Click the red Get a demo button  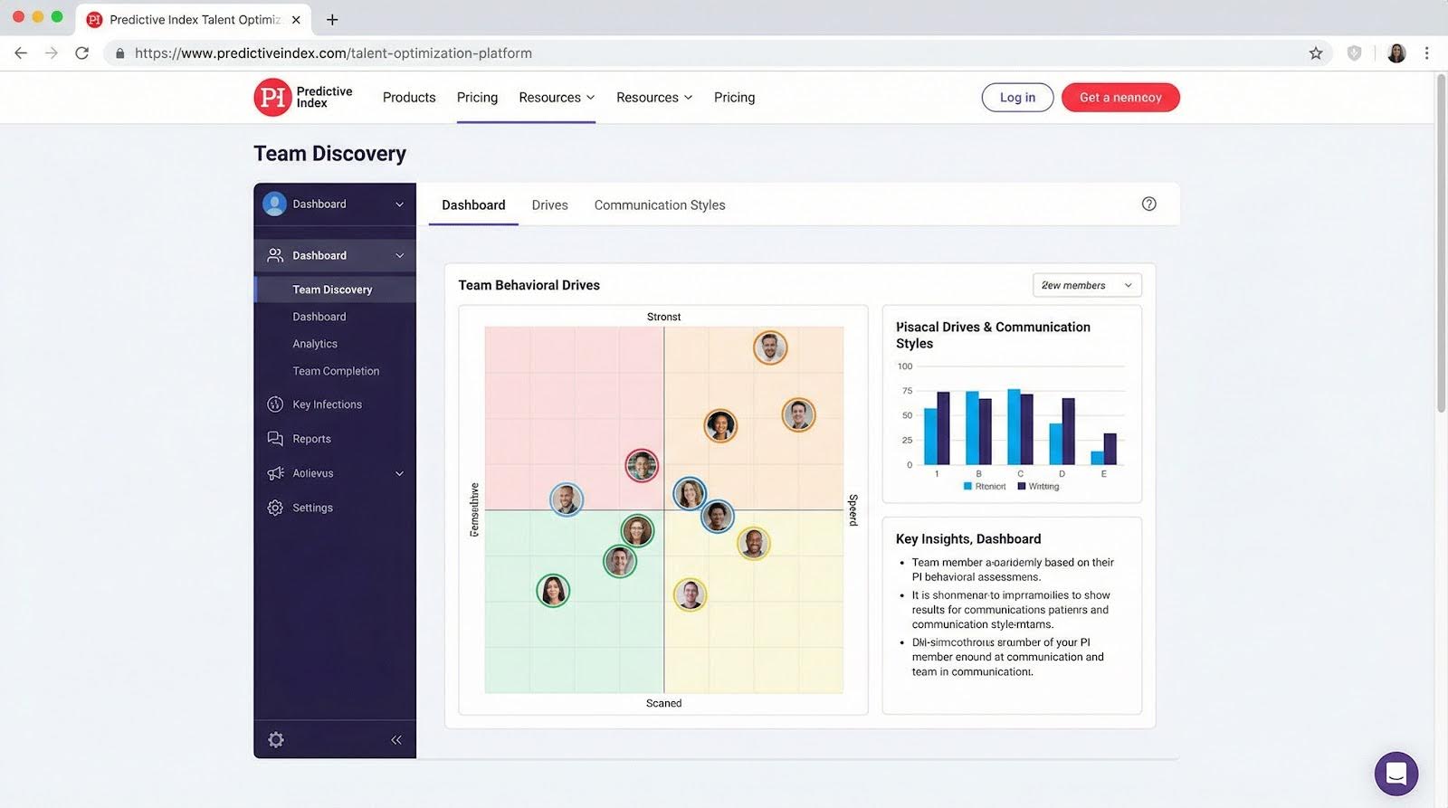[x=1119, y=98]
